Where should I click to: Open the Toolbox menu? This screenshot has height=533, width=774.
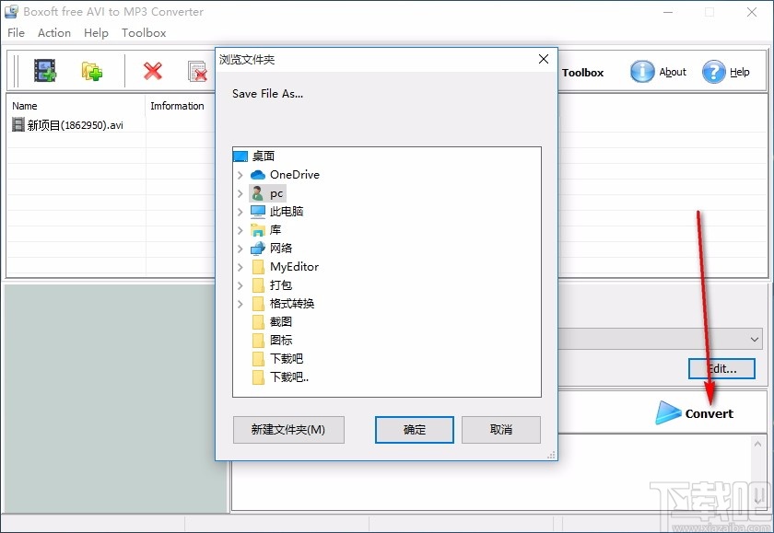click(x=144, y=32)
